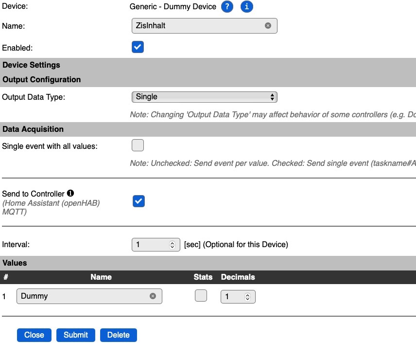
Task: Delete this device
Action: (118, 335)
